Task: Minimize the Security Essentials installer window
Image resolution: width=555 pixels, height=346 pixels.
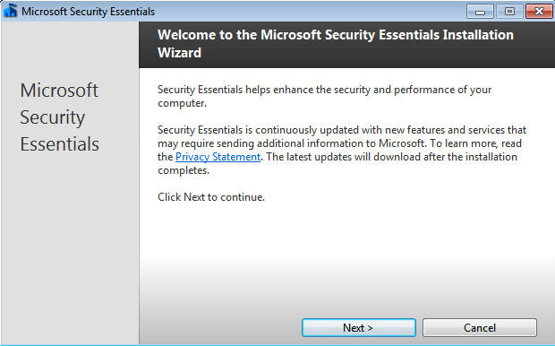Action: 480,12
